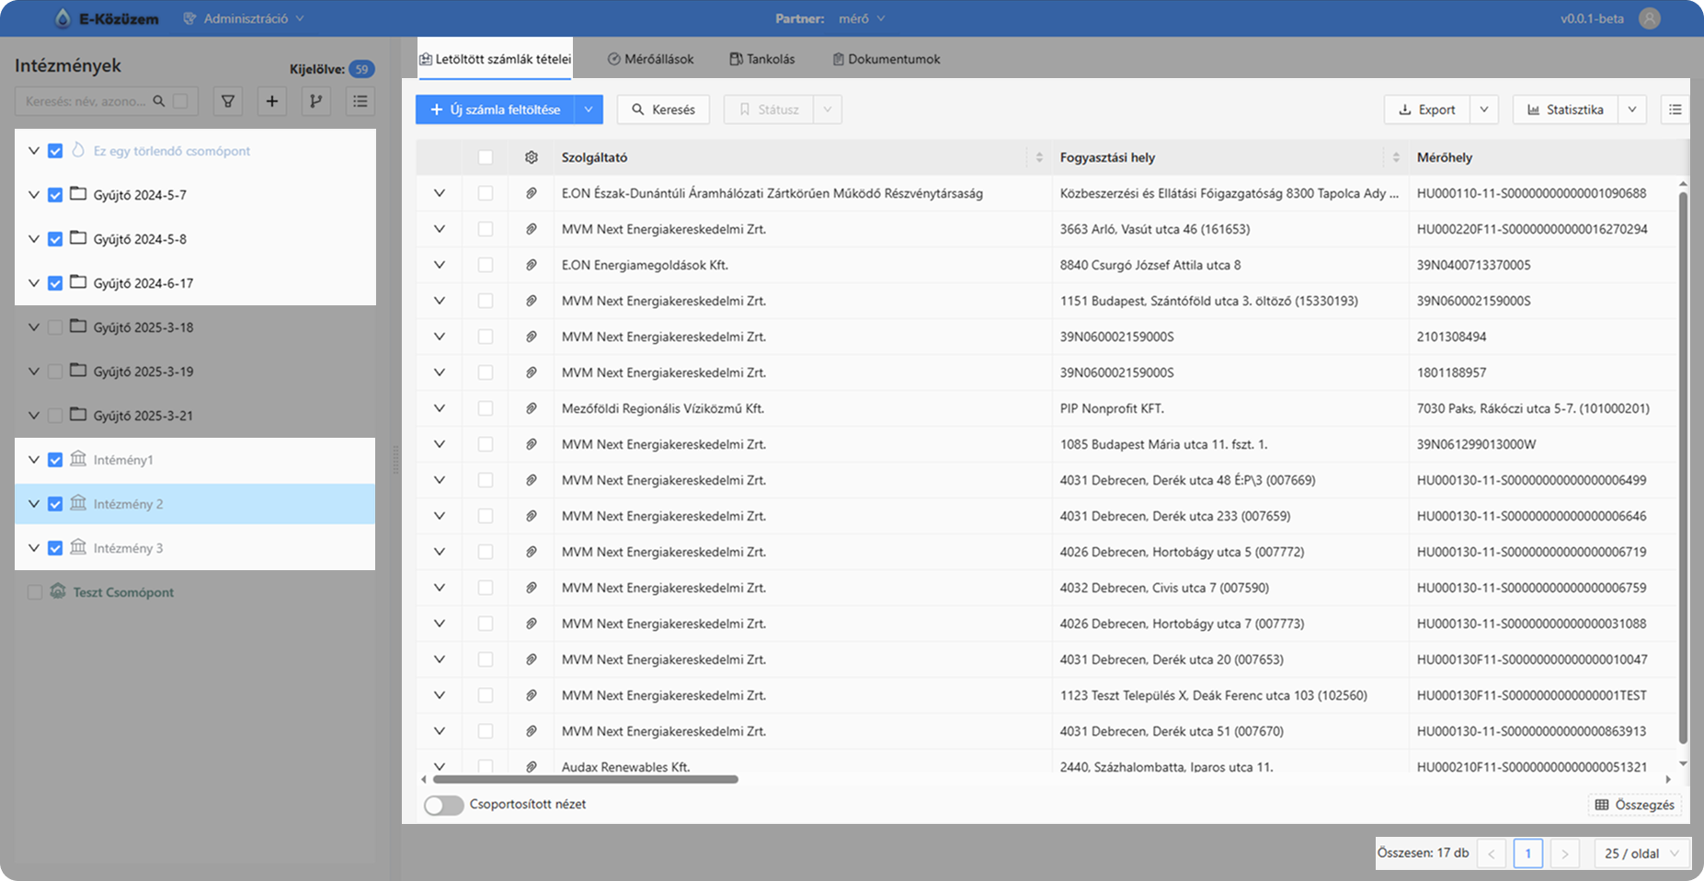Click the table column settings gear icon
This screenshot has height=881, width=1704.
click(x=532, y=157)
